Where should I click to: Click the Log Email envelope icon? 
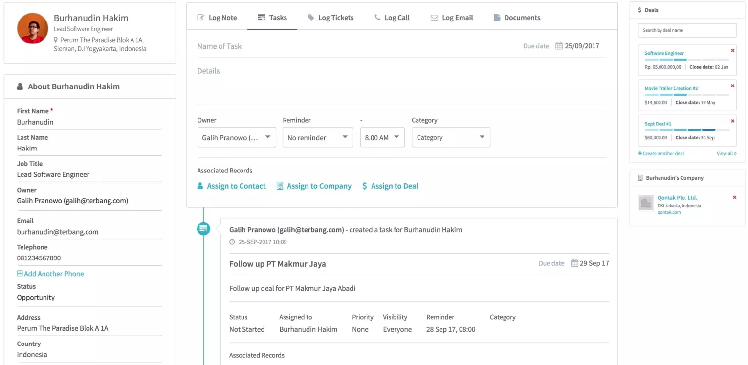[434, 18]
